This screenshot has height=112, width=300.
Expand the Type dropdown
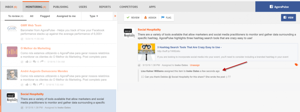94,16
